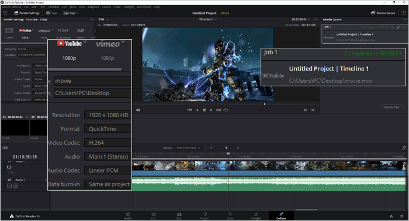409x221 pixels.
Task: Click the video clip track in timeline
Action: click(x=269, y=169)
